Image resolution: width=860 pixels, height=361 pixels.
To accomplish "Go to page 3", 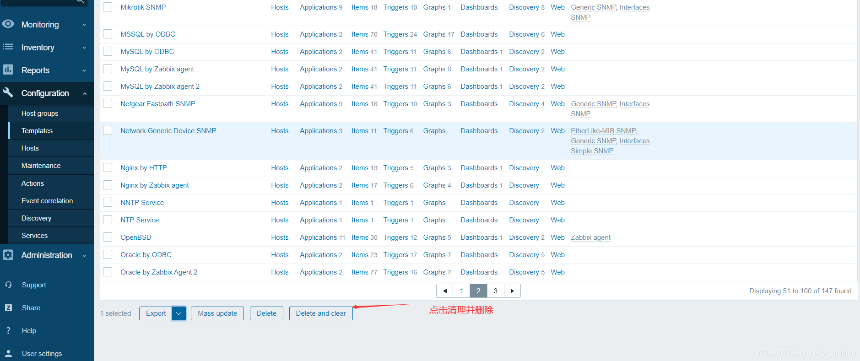I will coord(495,291).
